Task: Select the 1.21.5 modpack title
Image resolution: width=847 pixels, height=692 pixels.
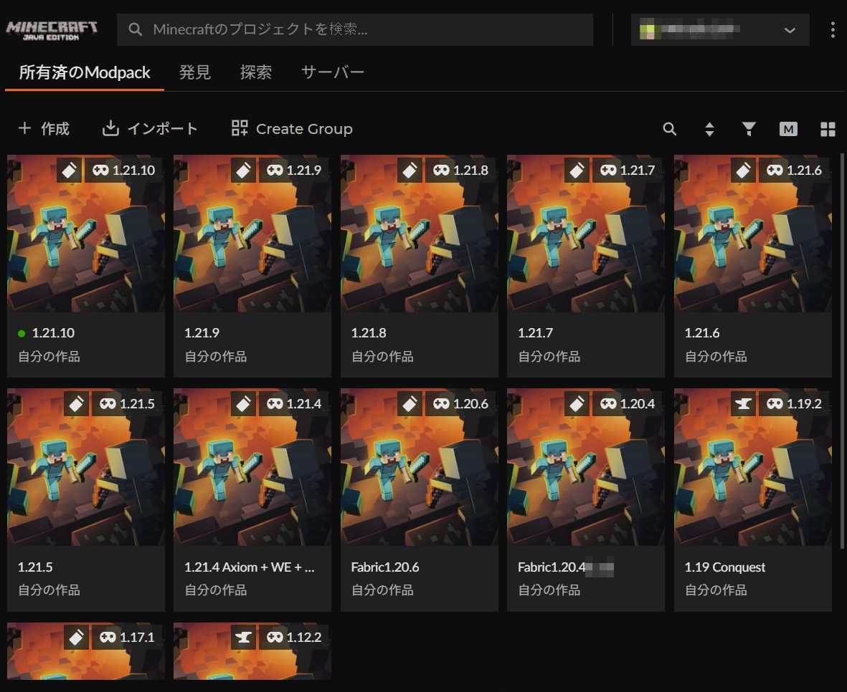Action: 35,567
